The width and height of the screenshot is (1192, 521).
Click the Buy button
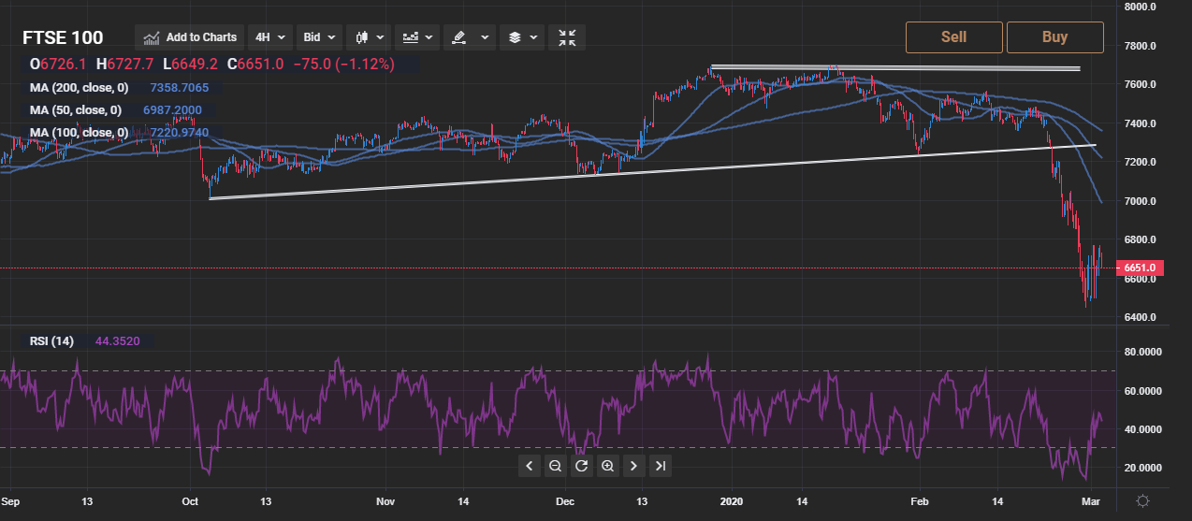tap(1054, 37)
